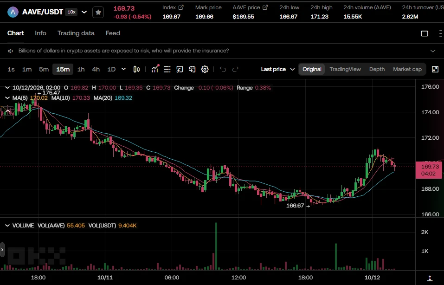Click the redo arrow in chart toolbar

point(235,69)
